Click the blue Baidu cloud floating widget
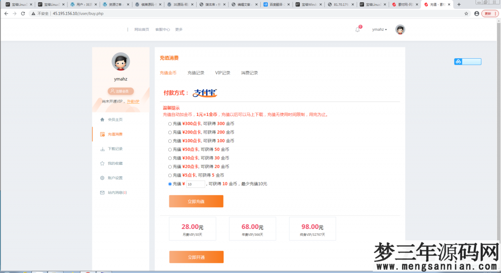Screen dimensions: 501x273 tap(468, 62)
